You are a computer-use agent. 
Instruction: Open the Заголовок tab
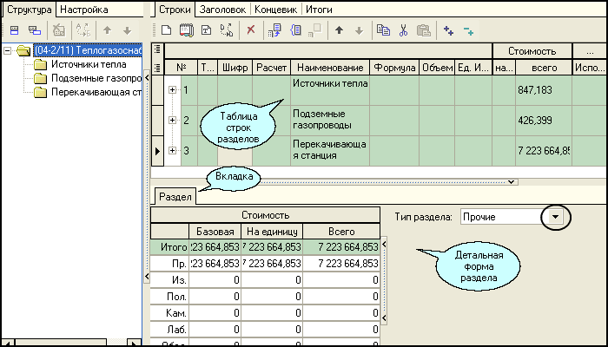(x=222, y=10)
